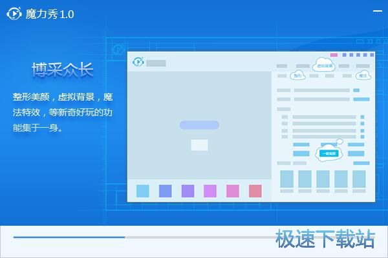Click the preview screenshot of the app
Screen dimensions: 388x258
251,126
